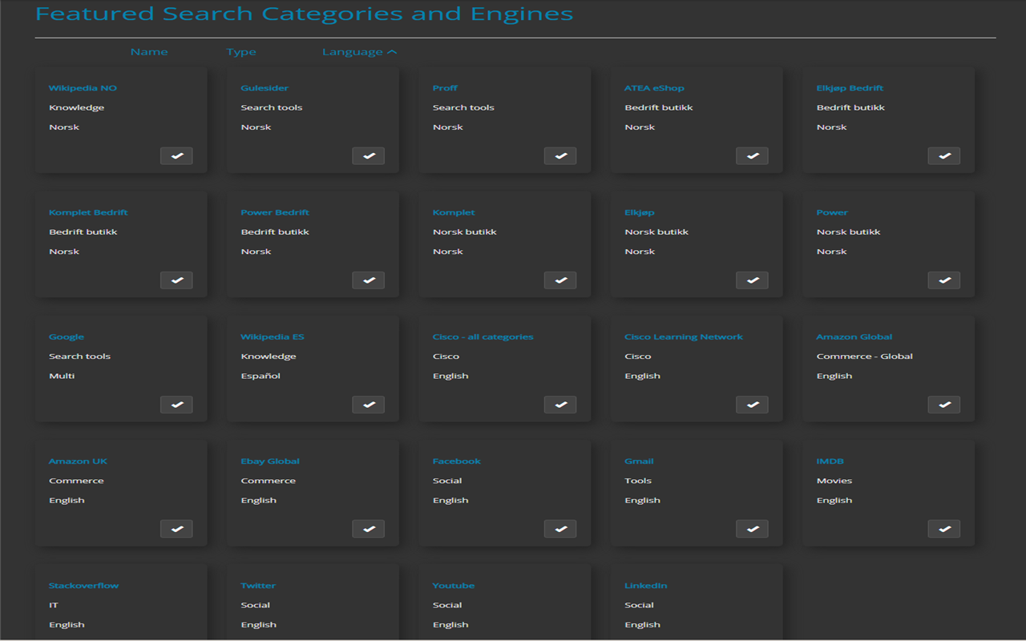Toggle the checkmark on IMDB card
1026x641 pixels.
pyautogui.click(x=943, y=529)
